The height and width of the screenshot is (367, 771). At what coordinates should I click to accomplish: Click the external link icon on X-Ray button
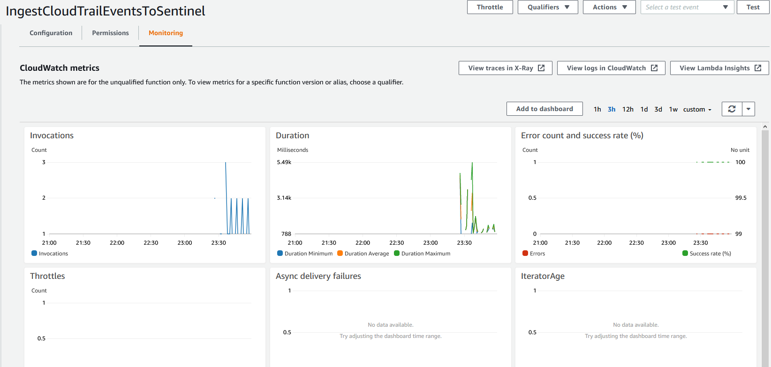click(x=541, y=68)
